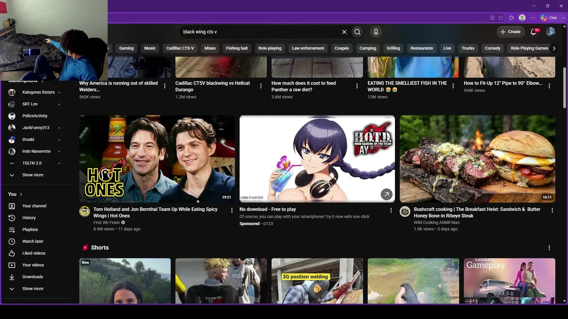The image size is (568, 319).
Task: Open the H.O.T.D. sponsored ad thumbnail
Action: pyautogui.click(x=317, y=159)
